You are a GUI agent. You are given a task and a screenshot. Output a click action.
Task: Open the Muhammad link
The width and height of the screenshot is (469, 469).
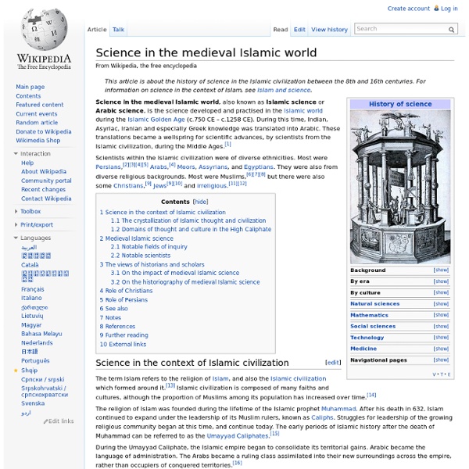click(x=338, y=409)
